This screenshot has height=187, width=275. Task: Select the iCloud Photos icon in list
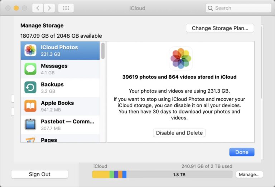click(x=30, y=51)
